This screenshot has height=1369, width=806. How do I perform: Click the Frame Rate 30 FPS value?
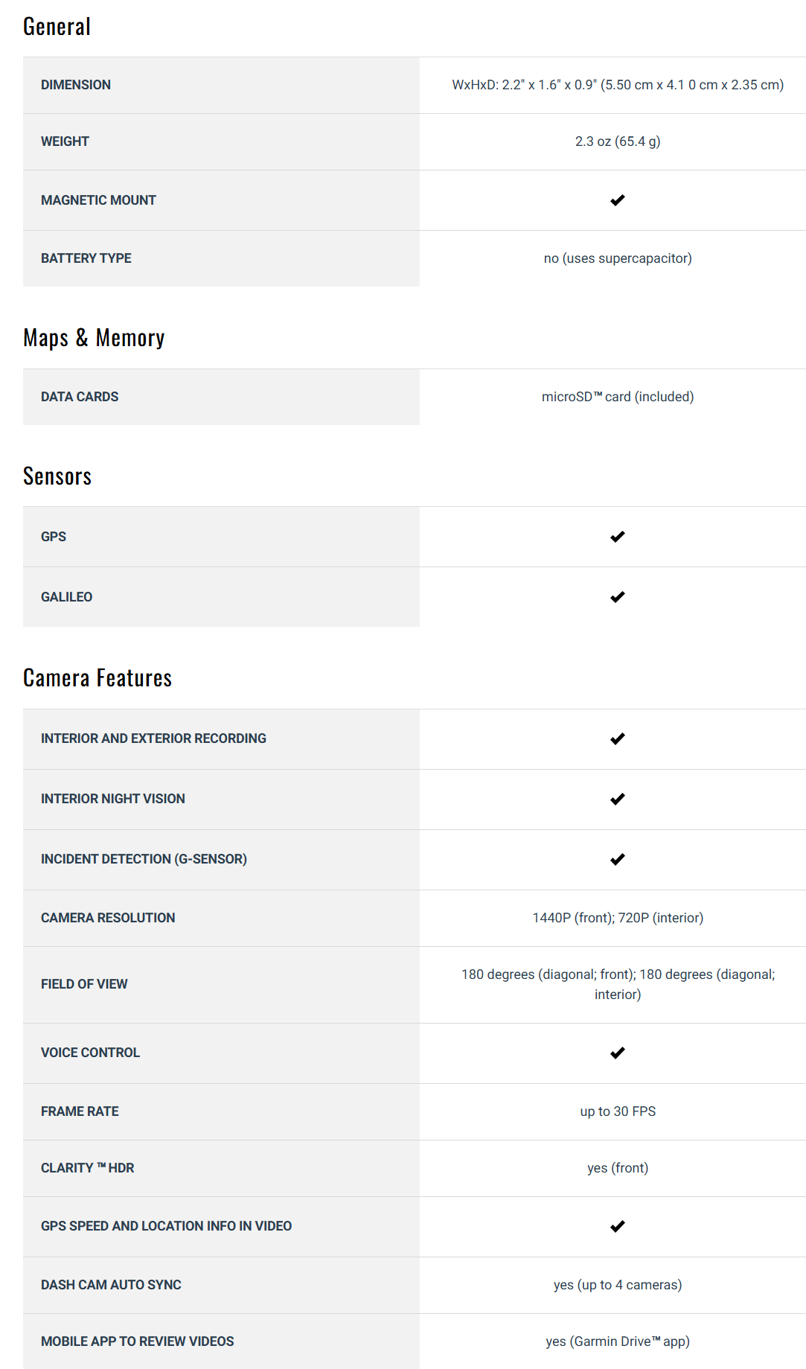[x=617, y=1111]
